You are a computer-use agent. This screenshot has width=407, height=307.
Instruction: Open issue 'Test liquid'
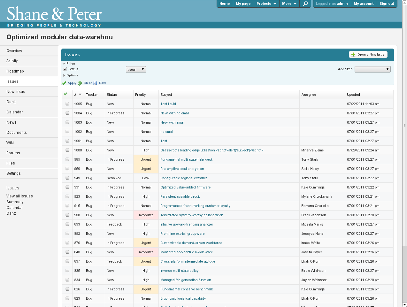coord(168,104)
